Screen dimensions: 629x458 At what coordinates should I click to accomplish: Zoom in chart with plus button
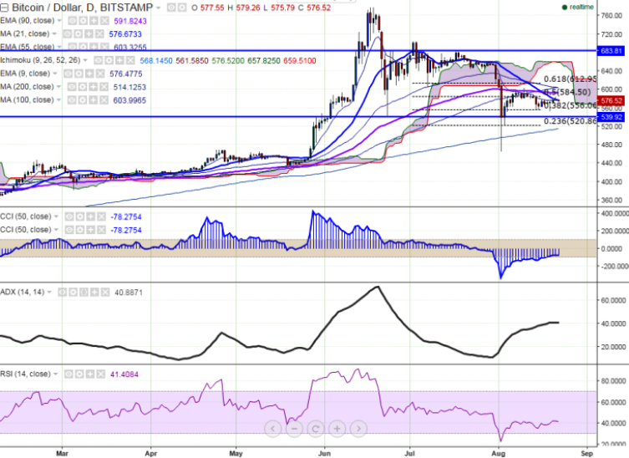[337, 429]
